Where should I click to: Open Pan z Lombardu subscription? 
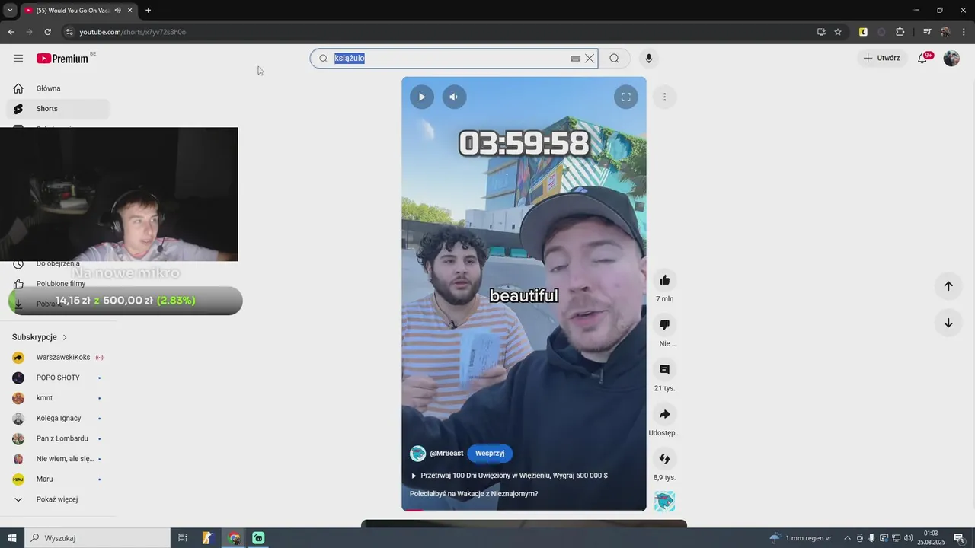(58, 438)
